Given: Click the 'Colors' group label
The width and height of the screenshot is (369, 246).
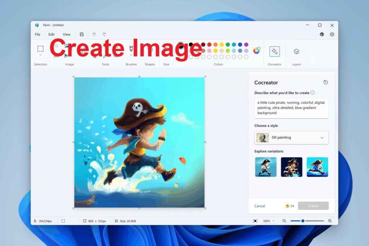Looking at the screenshot, I should point(218,64).
